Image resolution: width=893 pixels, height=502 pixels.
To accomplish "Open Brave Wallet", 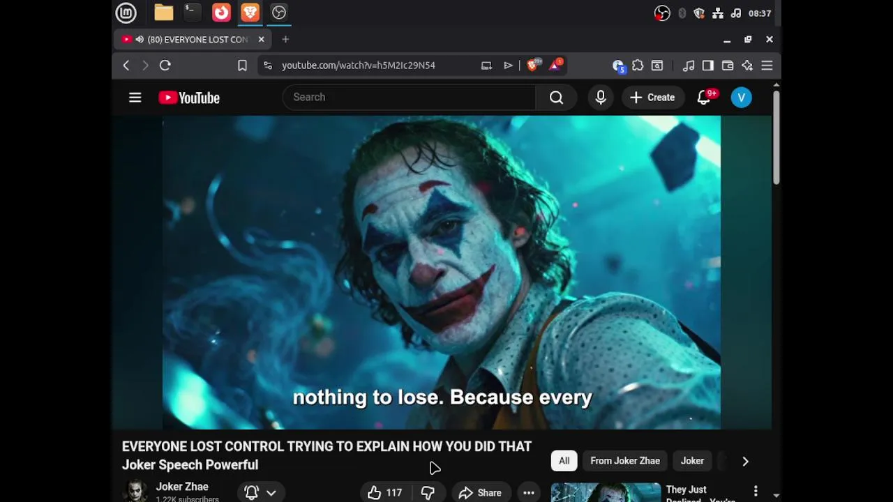I will coord(728,66).
